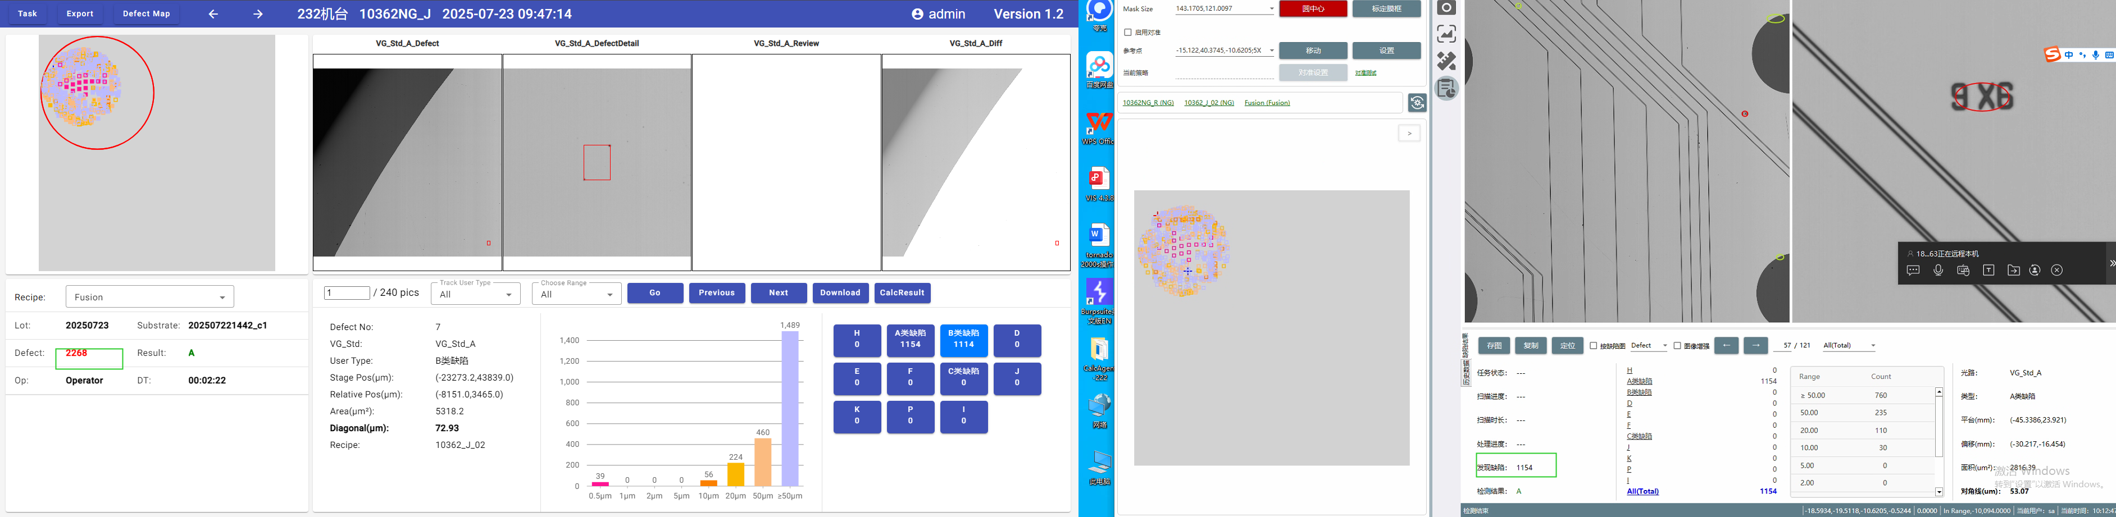The height and width of the screenshot is (517, 2116).
Task: Click the Range table scrollbar down arrow
Action: (1940, 492)
